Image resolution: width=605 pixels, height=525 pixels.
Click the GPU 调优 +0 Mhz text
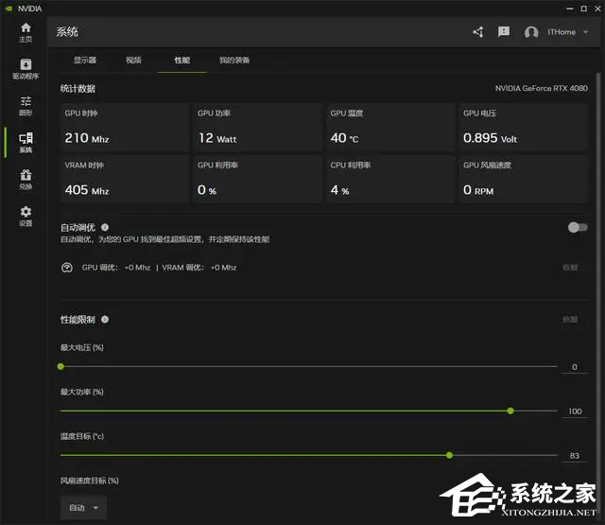[116, 268]
